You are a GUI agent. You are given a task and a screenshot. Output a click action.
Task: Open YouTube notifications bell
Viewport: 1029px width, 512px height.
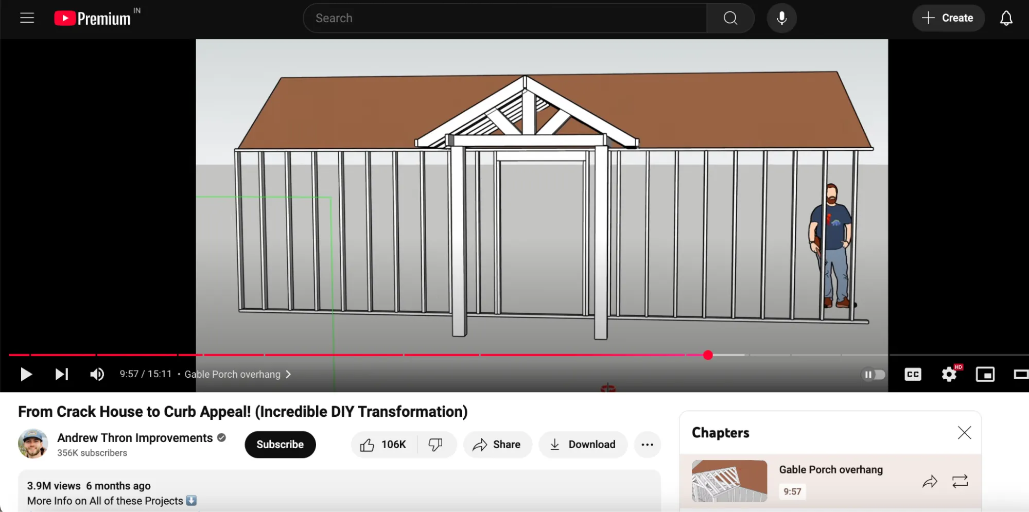1006,17
